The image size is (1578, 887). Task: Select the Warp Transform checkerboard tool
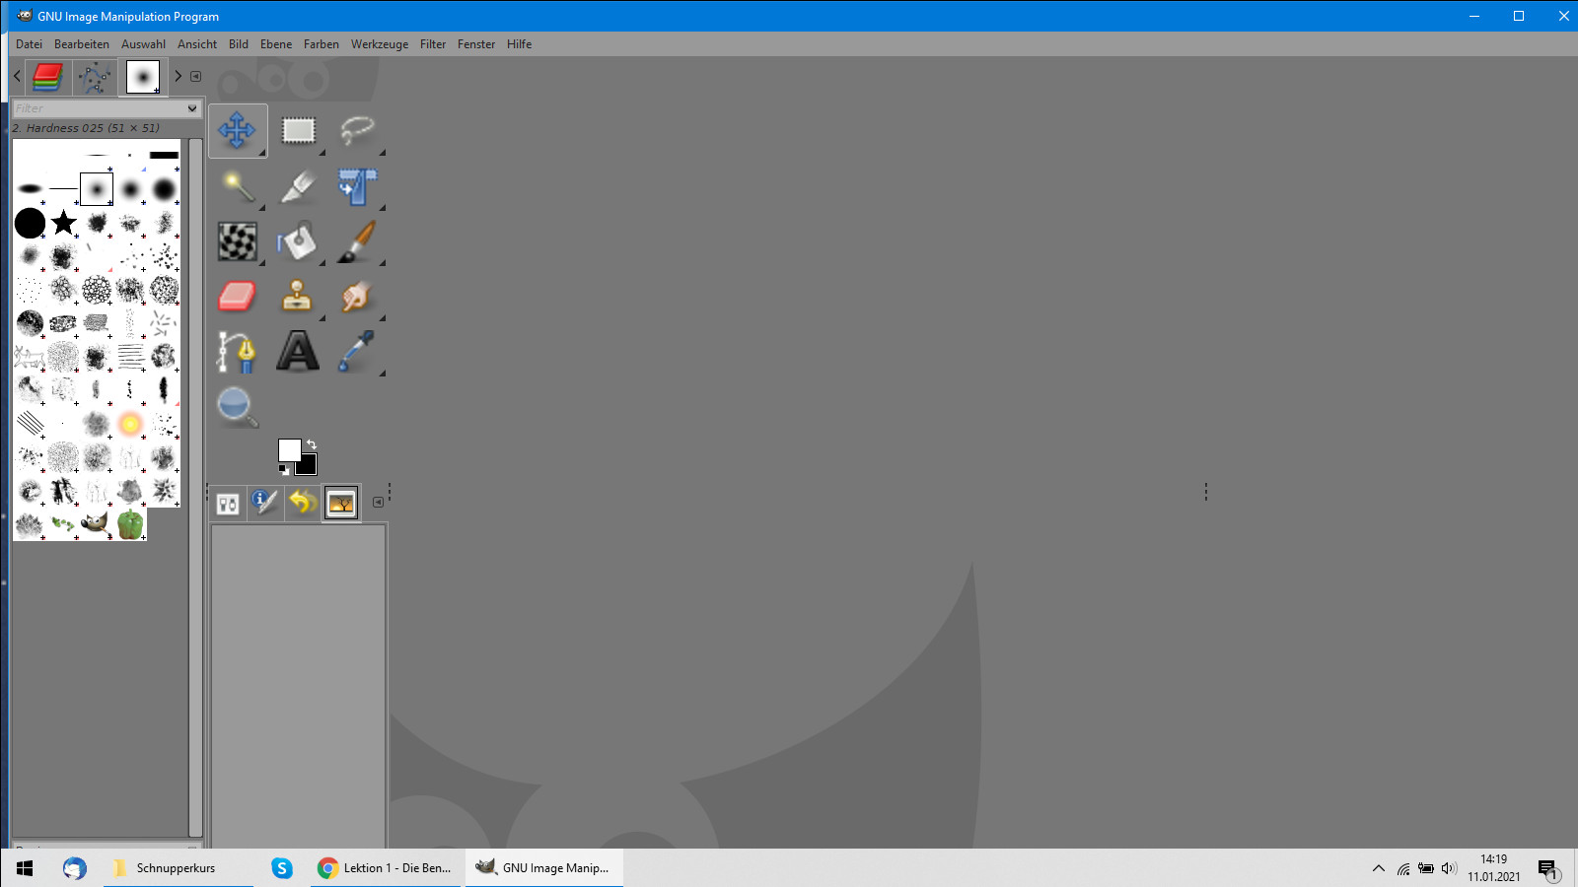click(x=238, y=241)
